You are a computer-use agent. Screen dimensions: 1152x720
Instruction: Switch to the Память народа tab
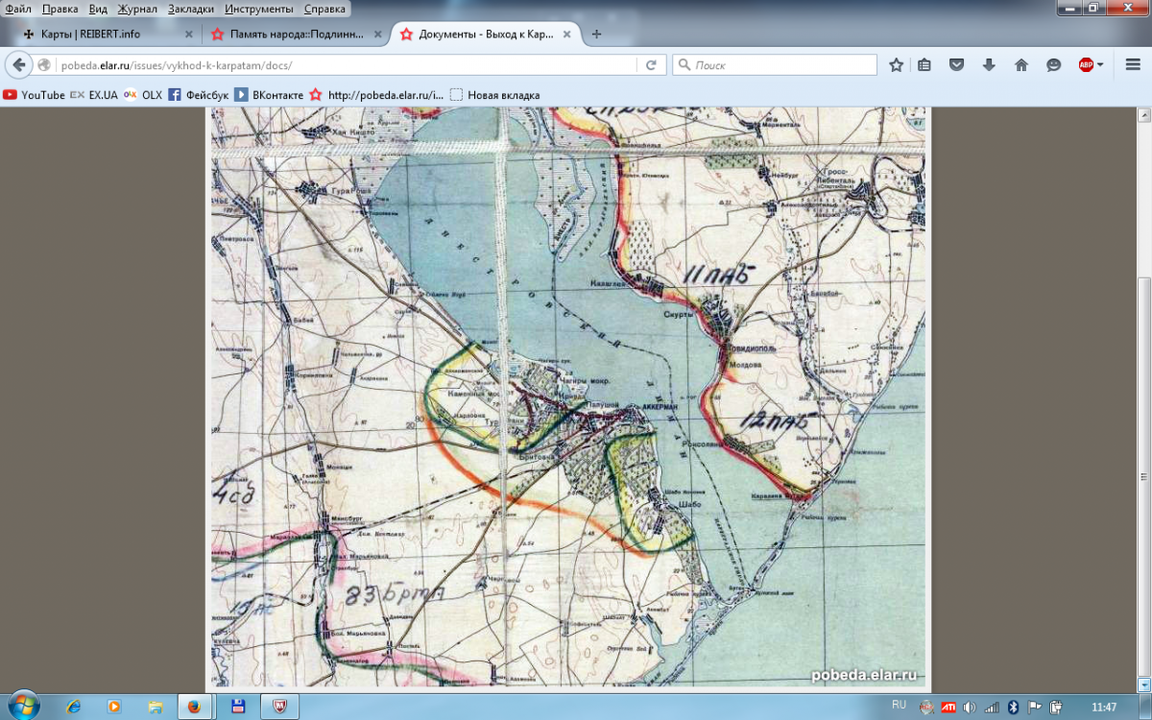pyautogui.click(x=296, y=35)
